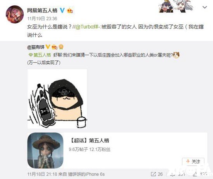Click the yellow V badge next to 猫有饼
Image resolution: width=213 pixels, height=179 pixels.
[48, 47]
